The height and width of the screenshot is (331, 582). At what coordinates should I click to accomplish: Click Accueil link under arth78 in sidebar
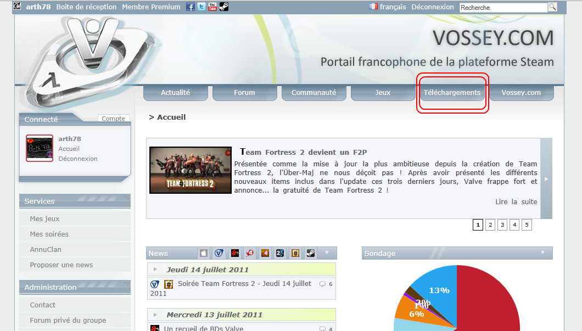point(69,148)
